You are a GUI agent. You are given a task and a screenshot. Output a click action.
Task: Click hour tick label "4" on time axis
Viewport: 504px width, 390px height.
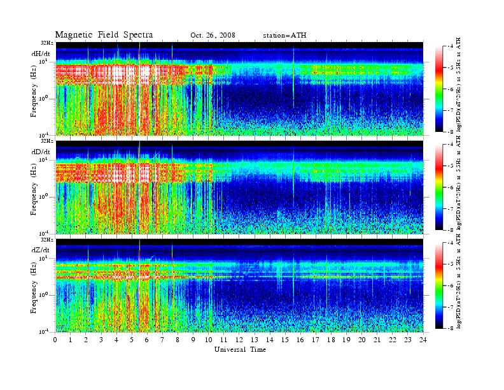116,340
